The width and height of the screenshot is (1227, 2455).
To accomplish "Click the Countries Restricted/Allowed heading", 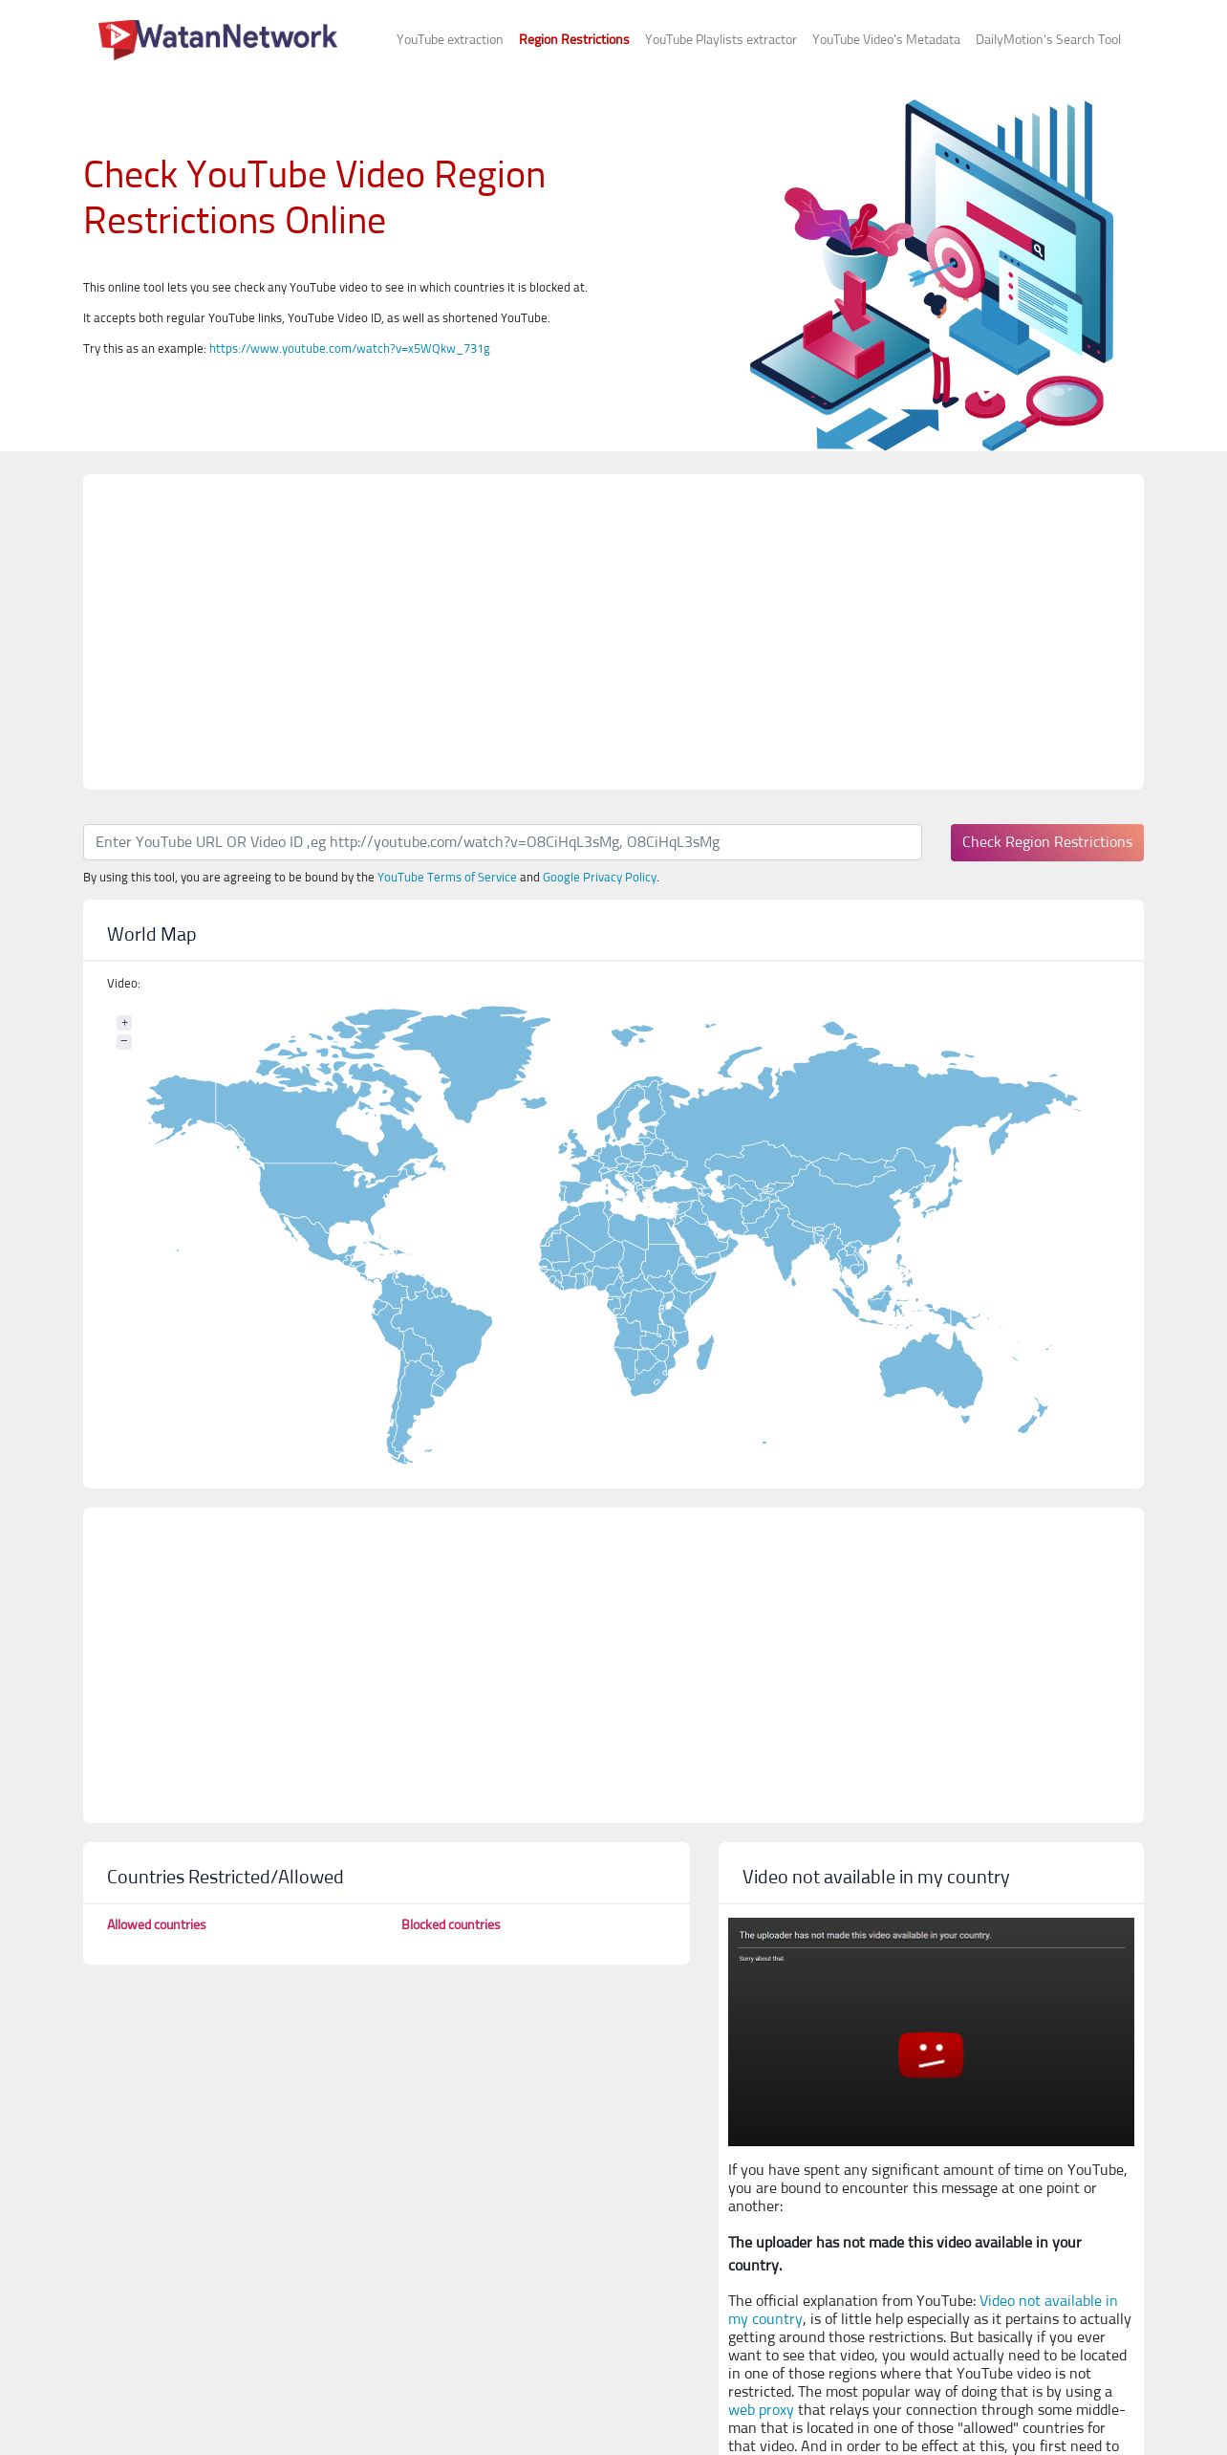I will 226,1877.
